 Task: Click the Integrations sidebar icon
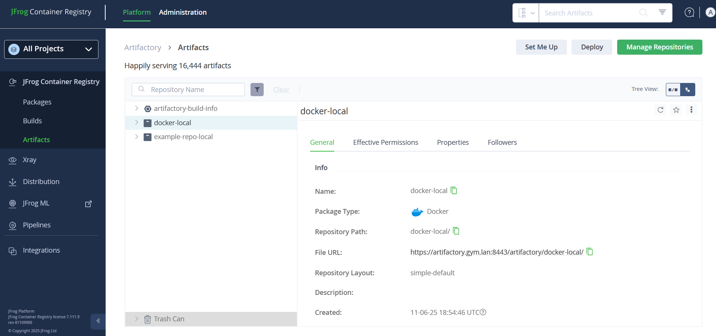pos(12,251)
